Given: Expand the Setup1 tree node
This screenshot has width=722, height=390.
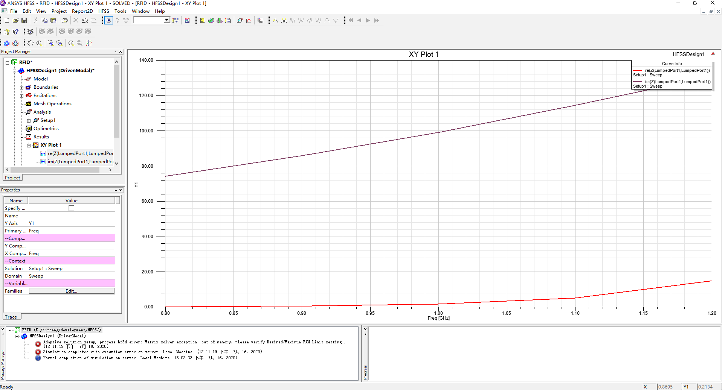Looking at the screenshot, I should pos(29,120).
